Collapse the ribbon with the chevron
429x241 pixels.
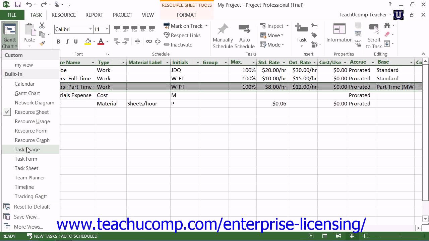tap(423, 54)
